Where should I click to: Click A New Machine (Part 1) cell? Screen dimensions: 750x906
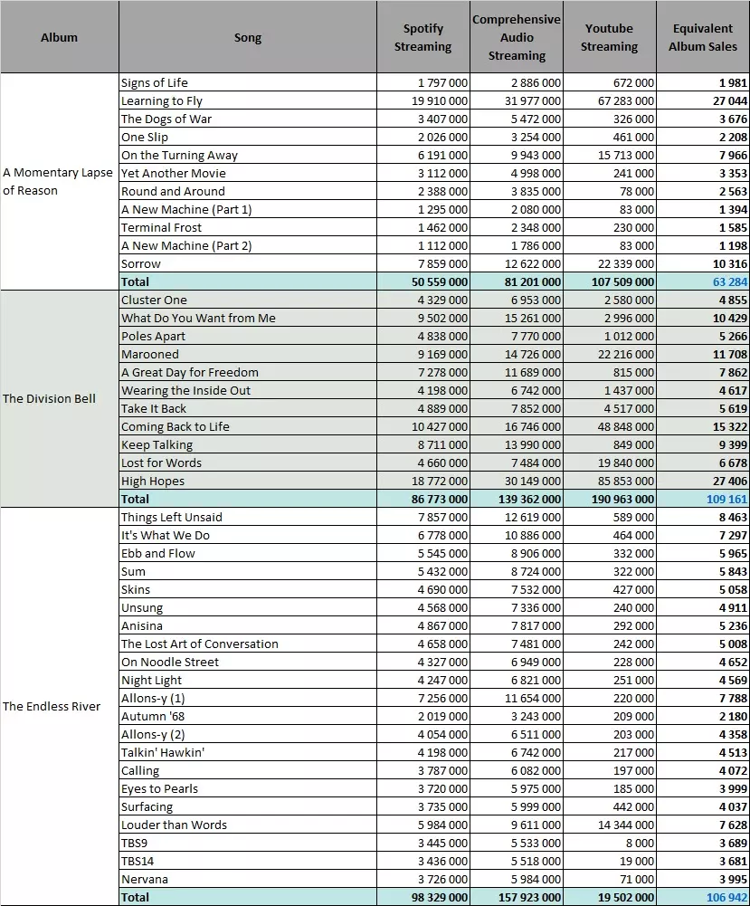[248, 209]
